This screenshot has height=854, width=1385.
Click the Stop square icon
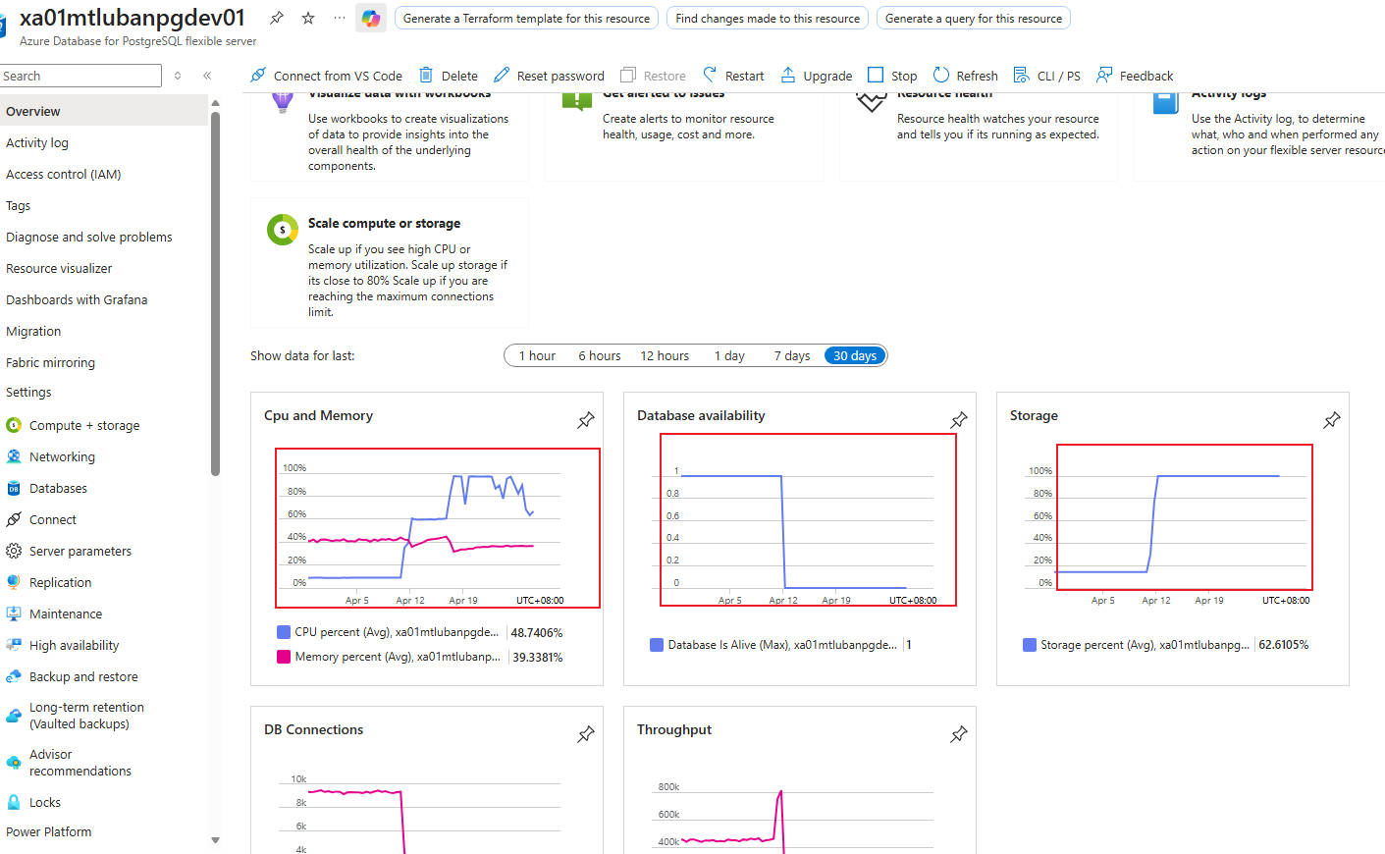click(876, 75)
